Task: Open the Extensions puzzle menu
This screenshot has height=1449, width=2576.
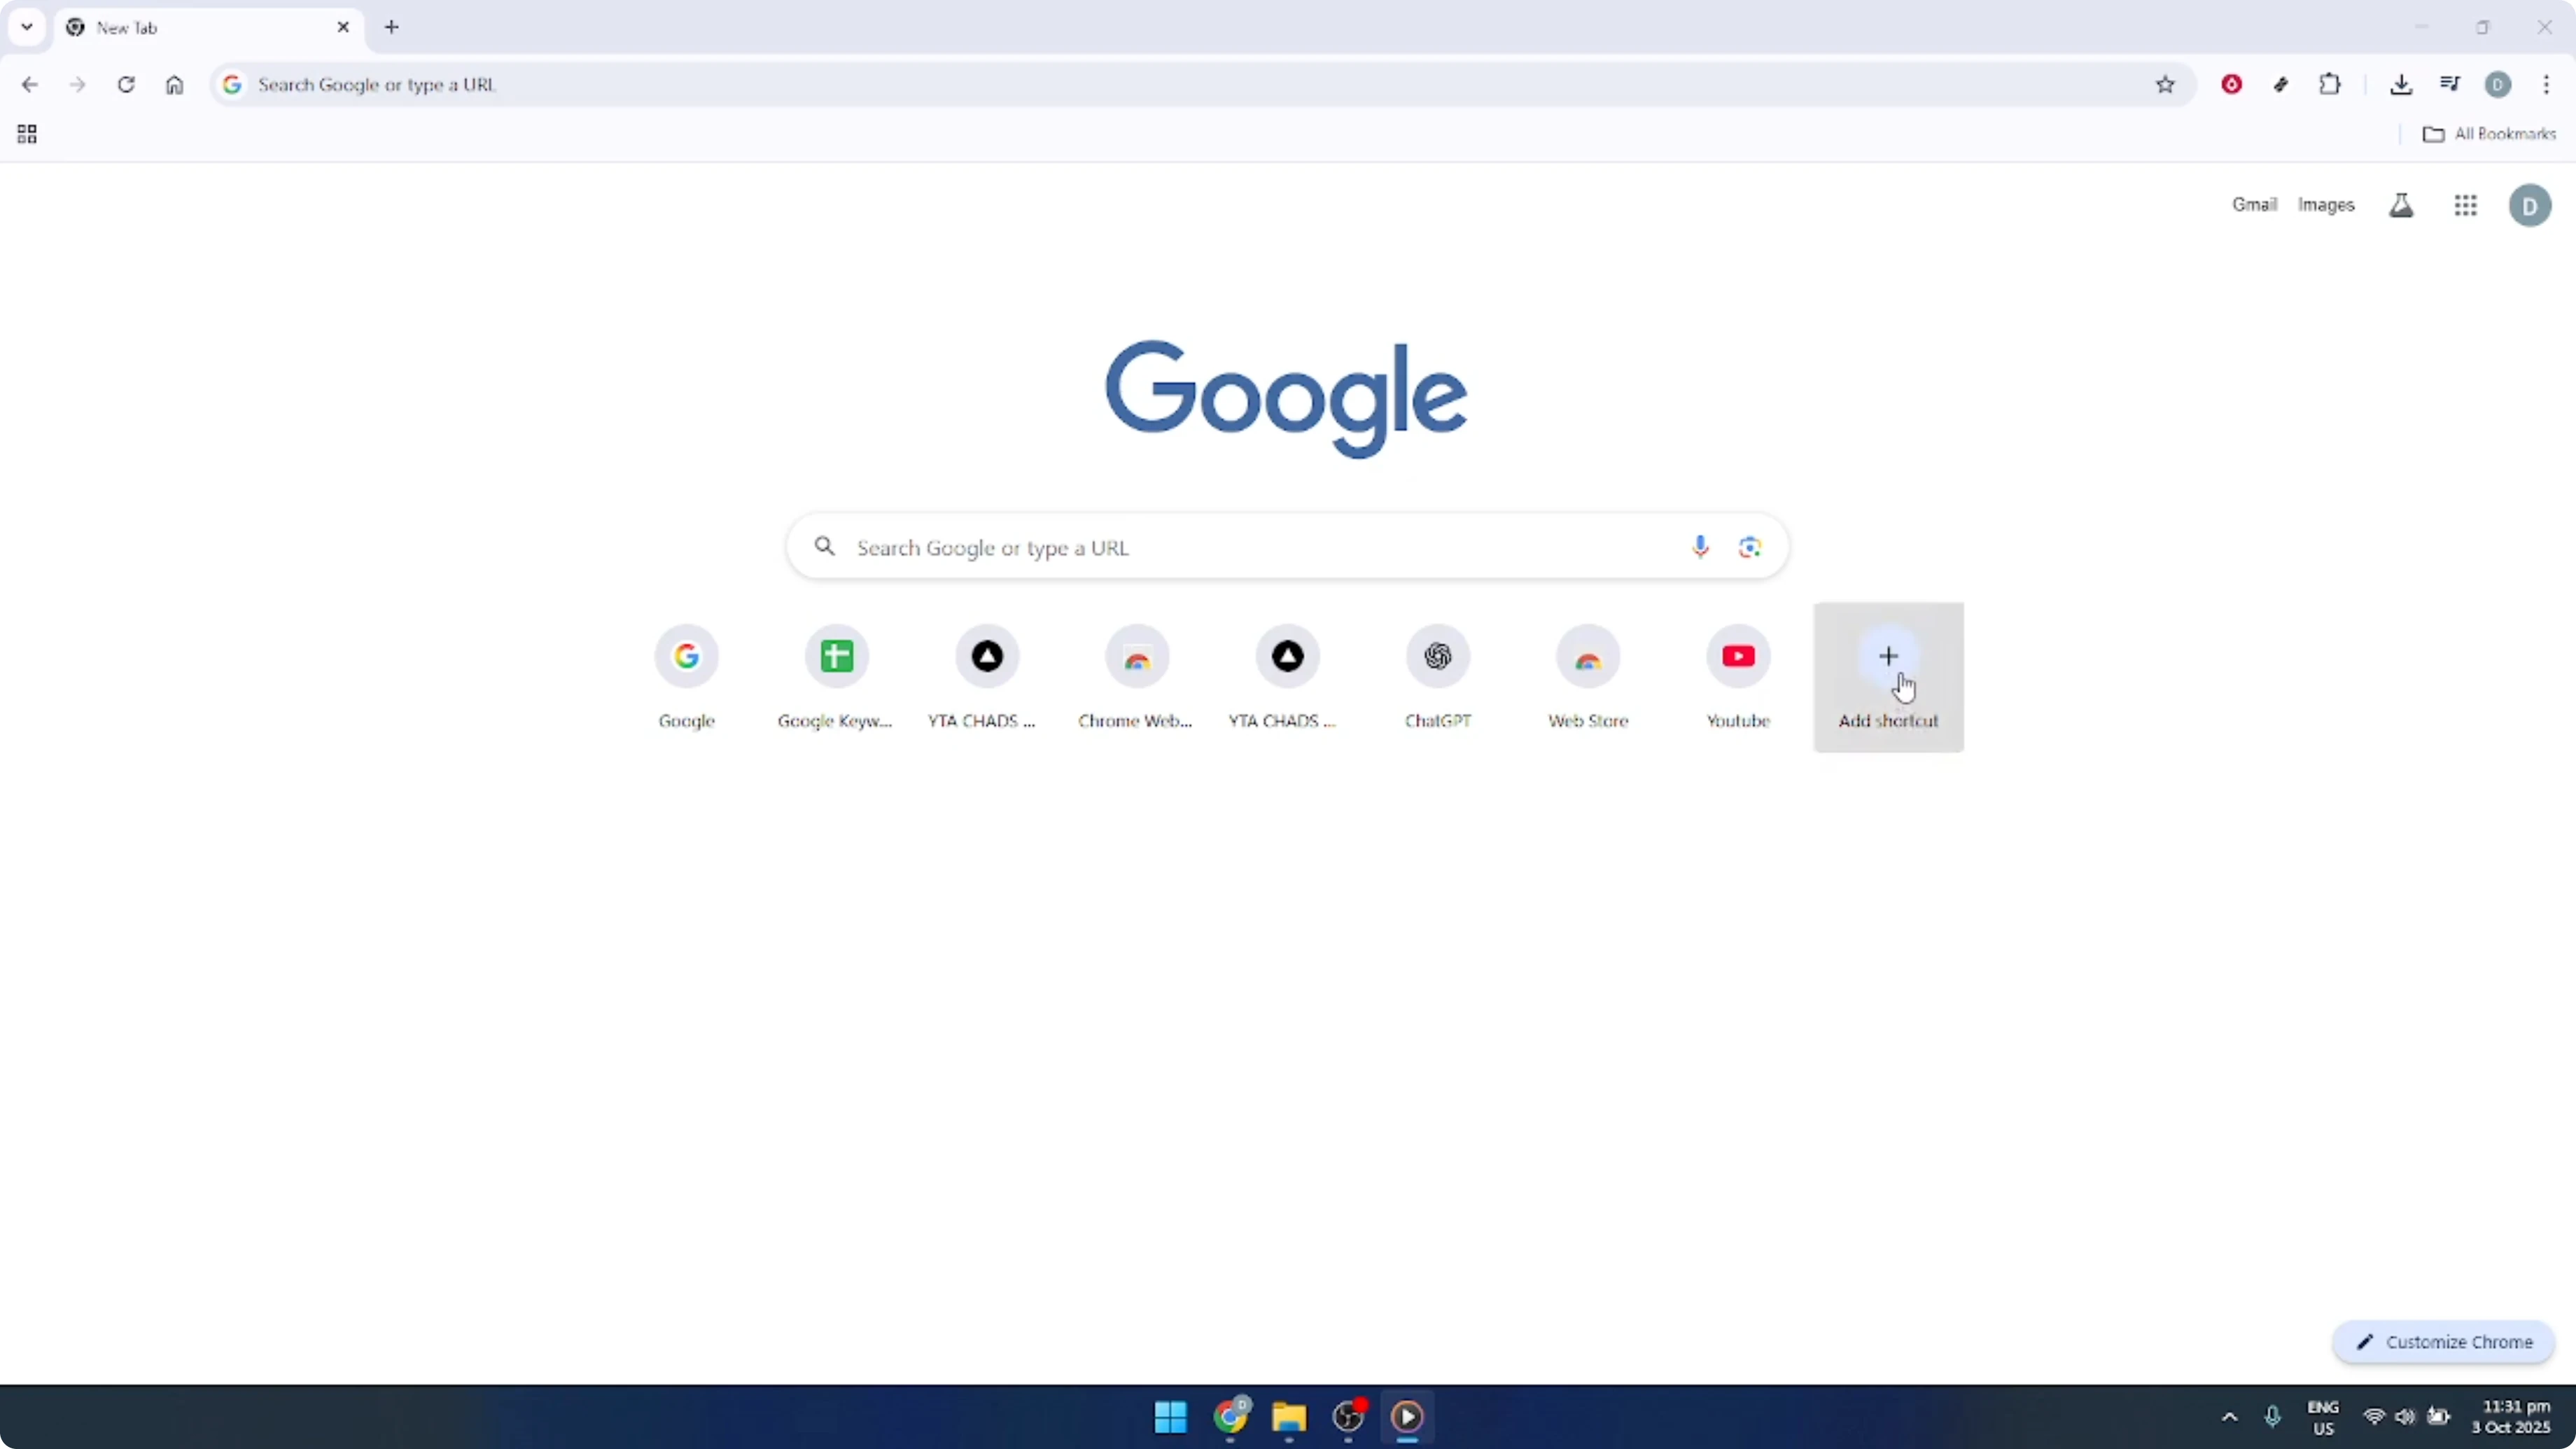Action: 2330,85
